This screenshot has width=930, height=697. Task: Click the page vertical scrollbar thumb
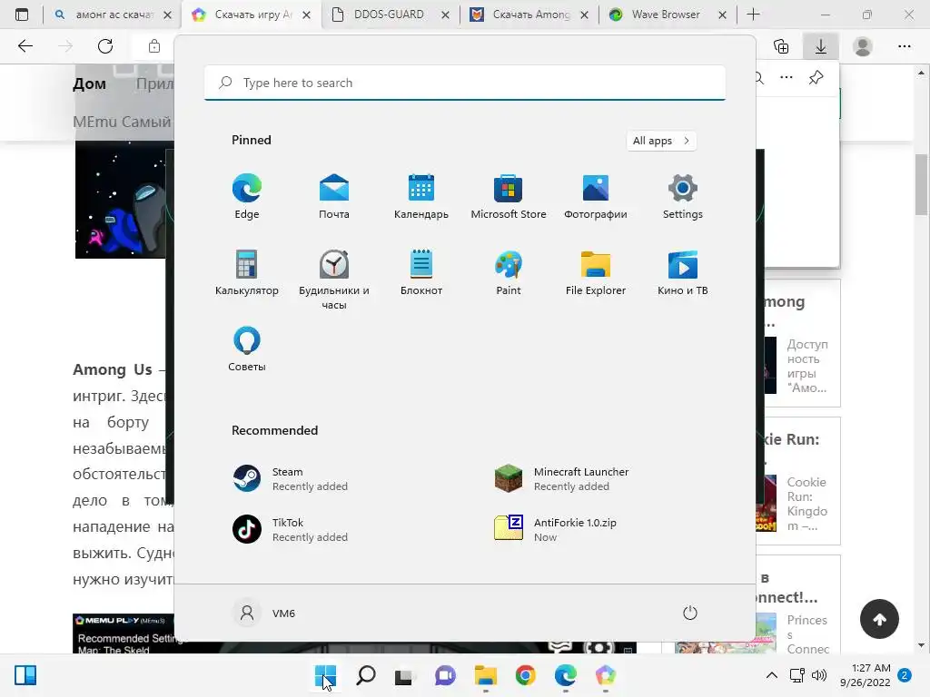click(921, 185)
